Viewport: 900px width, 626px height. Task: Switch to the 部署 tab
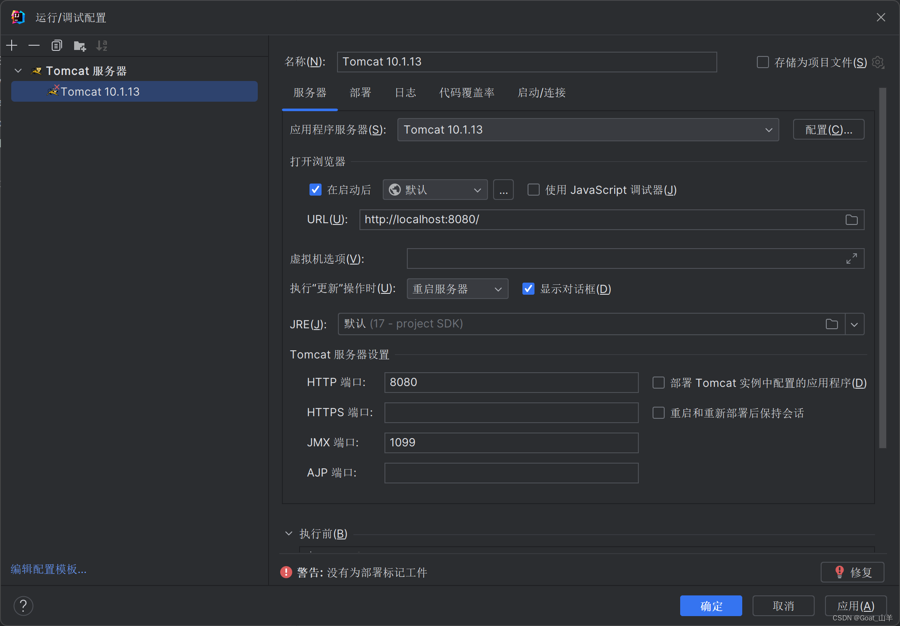point(360,93)
